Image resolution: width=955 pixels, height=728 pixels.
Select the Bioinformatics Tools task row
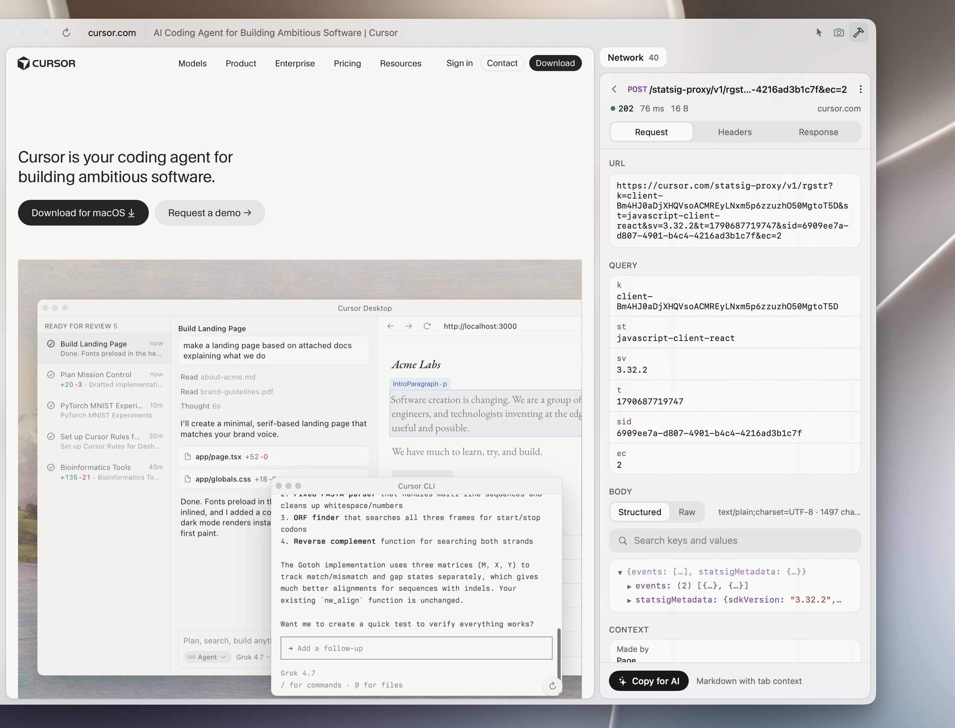104,472
